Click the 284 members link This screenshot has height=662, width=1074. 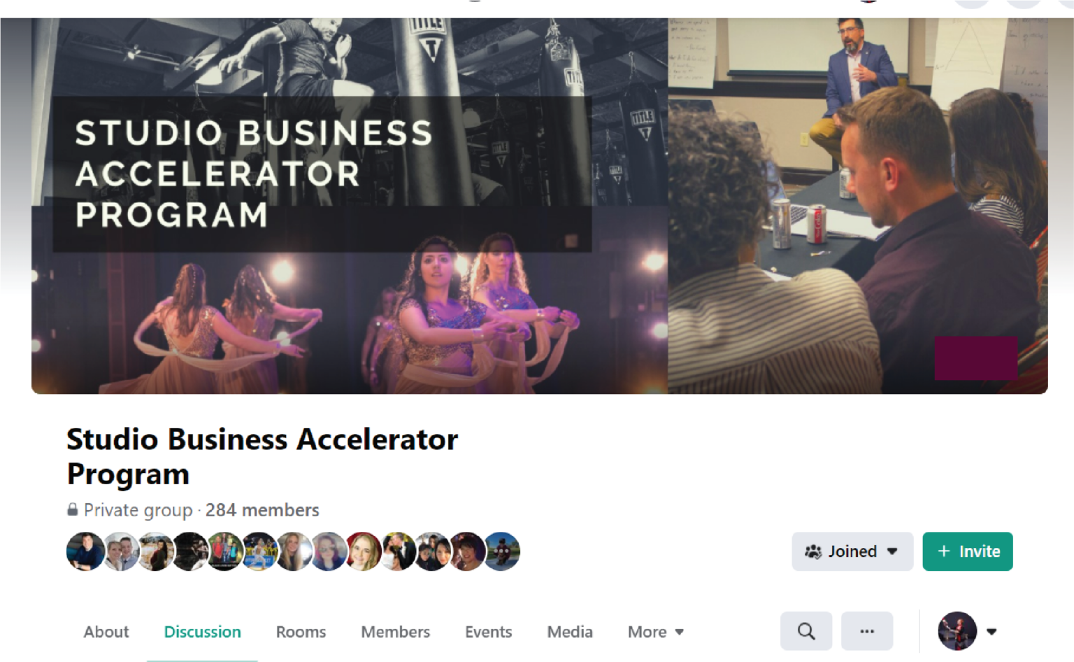click(262, 510)
